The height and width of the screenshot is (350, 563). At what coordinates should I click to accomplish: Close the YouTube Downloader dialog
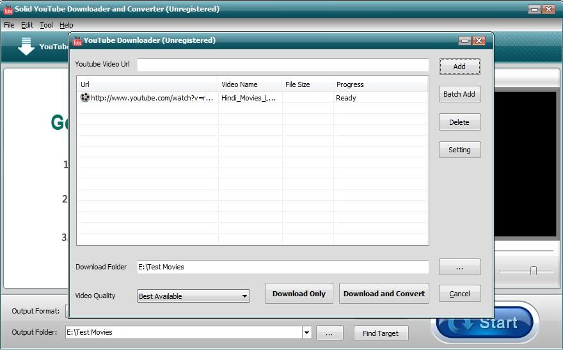coord(479,40)
